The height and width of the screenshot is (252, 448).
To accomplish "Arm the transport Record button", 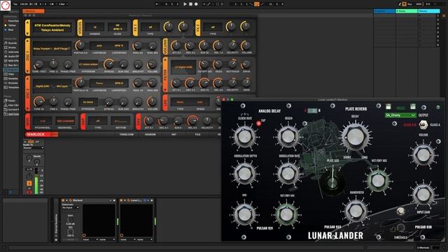I will [x=196, y=4].
